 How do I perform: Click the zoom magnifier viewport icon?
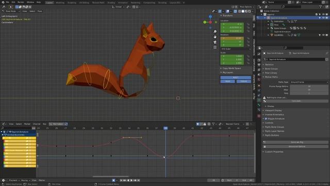(x=215, y=32)
